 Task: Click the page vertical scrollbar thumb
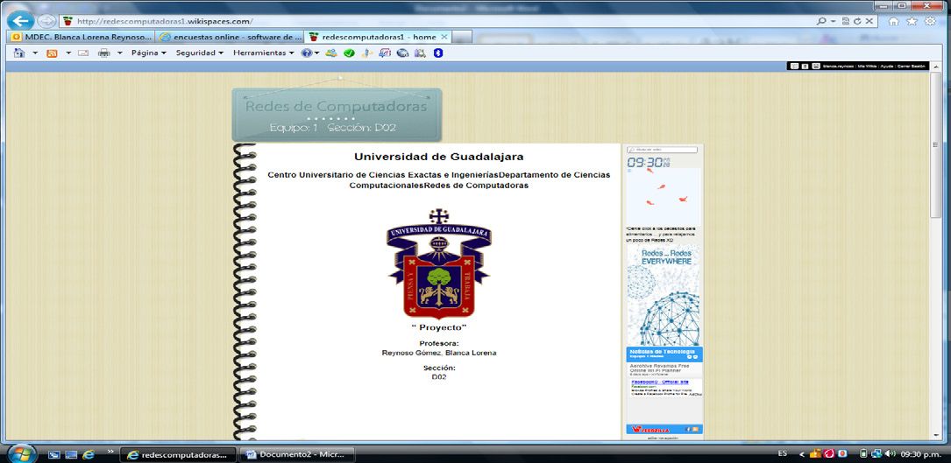tap(936, 144)
